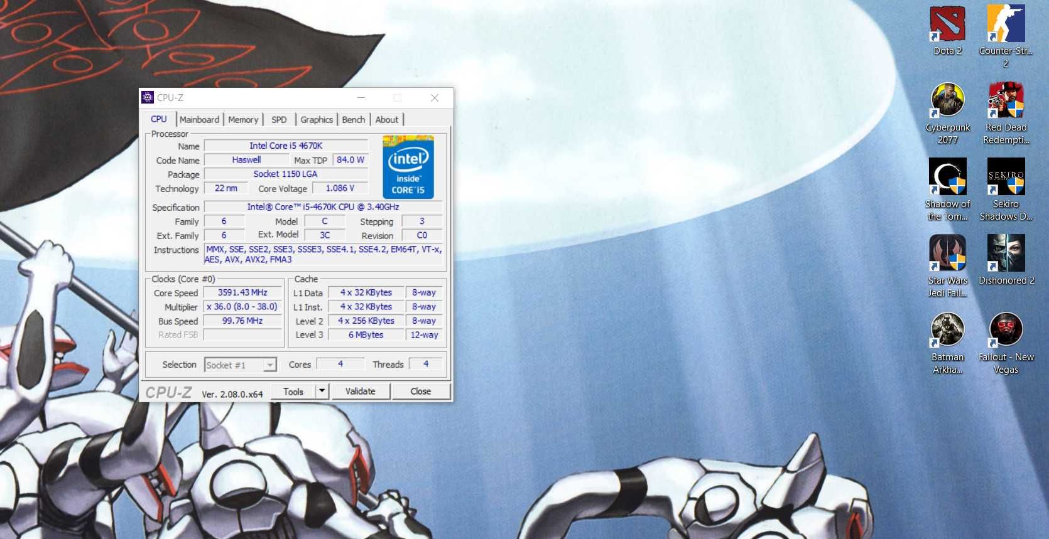Click the Model value C

click(325, 221)
